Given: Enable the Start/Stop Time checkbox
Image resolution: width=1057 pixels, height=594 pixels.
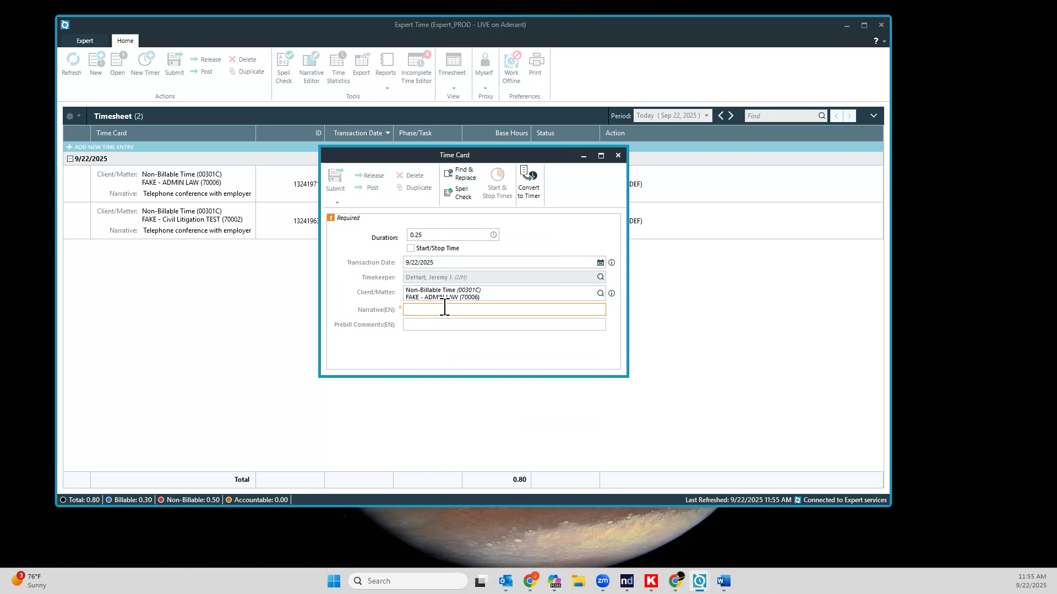Looking at the screenshot, I should click(x=410, y=248).
